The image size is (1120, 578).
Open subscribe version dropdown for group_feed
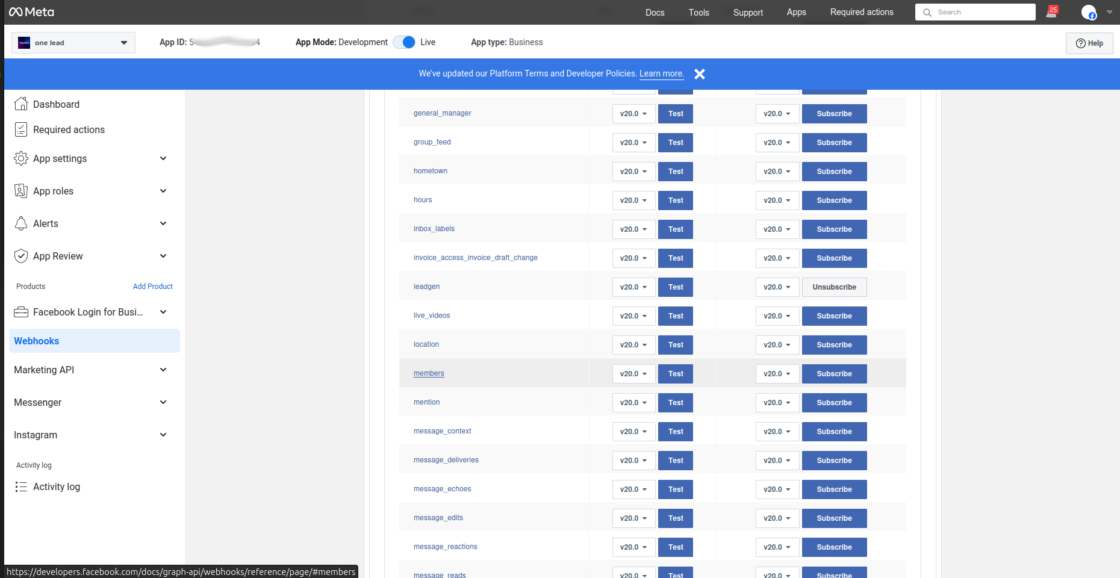point(777,143)
